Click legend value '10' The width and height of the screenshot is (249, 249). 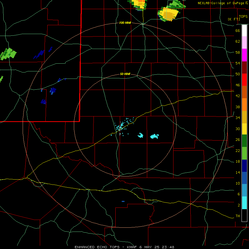tap(238, 183)
